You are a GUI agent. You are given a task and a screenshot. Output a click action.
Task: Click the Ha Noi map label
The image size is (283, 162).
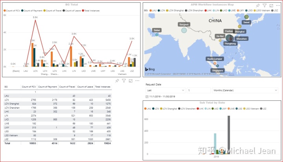(x=220, y=36)
